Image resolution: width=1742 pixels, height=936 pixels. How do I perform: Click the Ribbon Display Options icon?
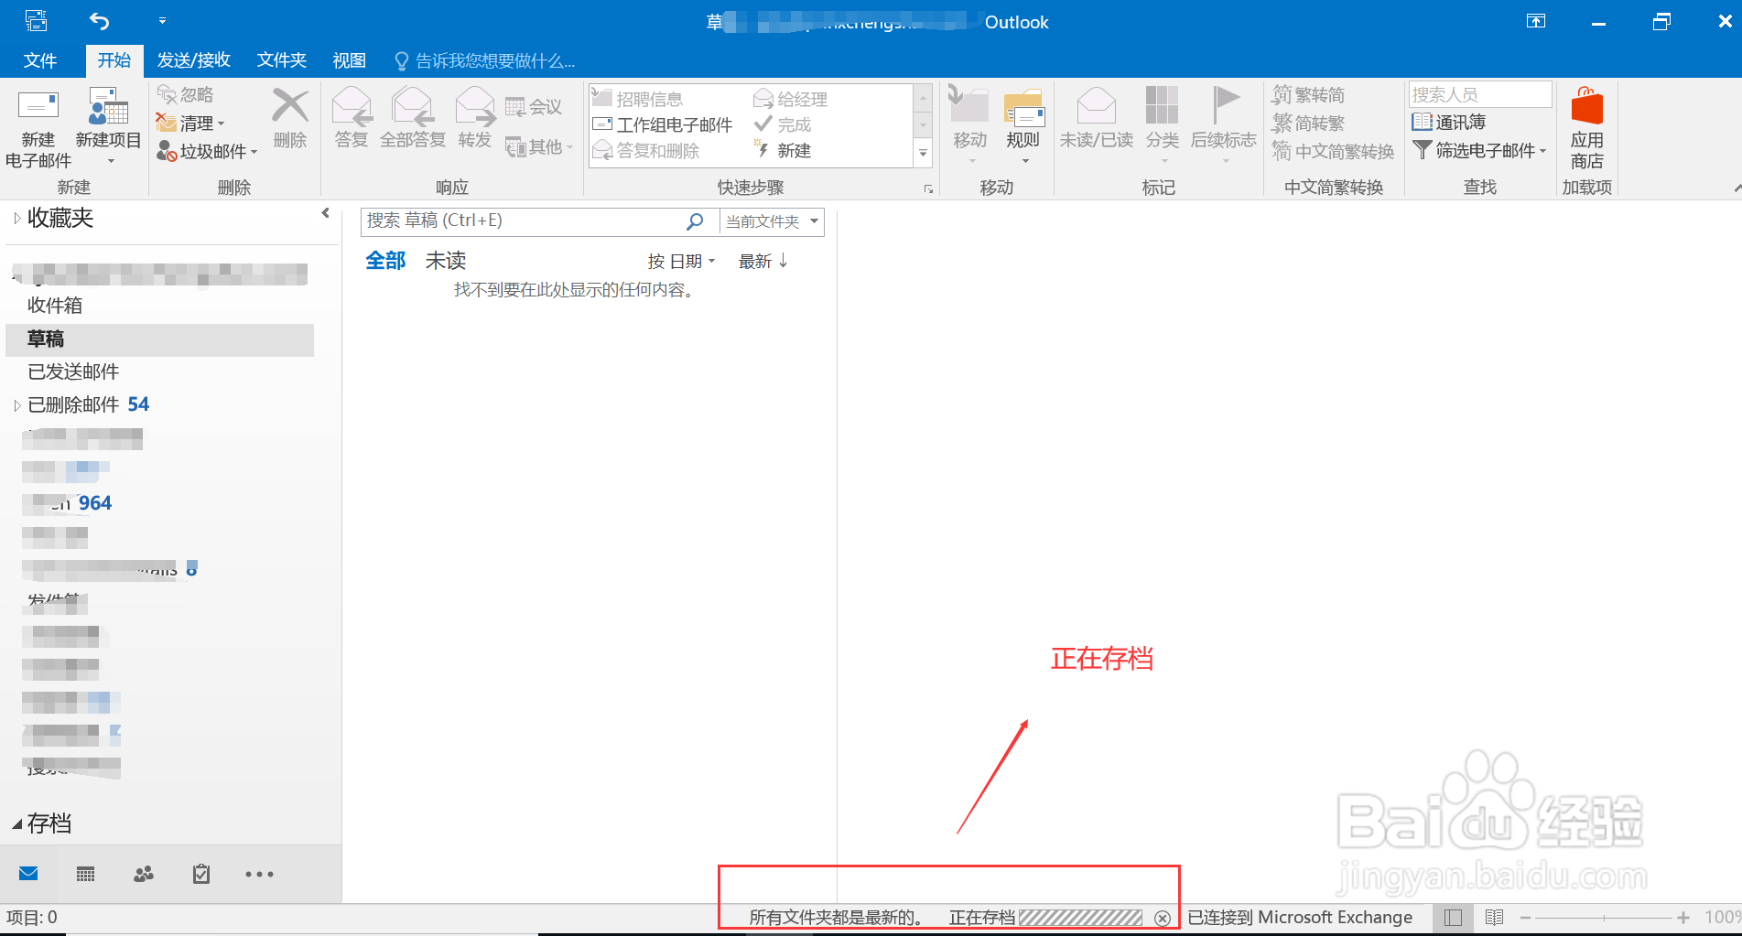click(x=1536, y=22)
